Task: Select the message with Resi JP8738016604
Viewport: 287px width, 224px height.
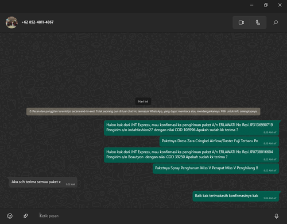Action: point(191,155)
